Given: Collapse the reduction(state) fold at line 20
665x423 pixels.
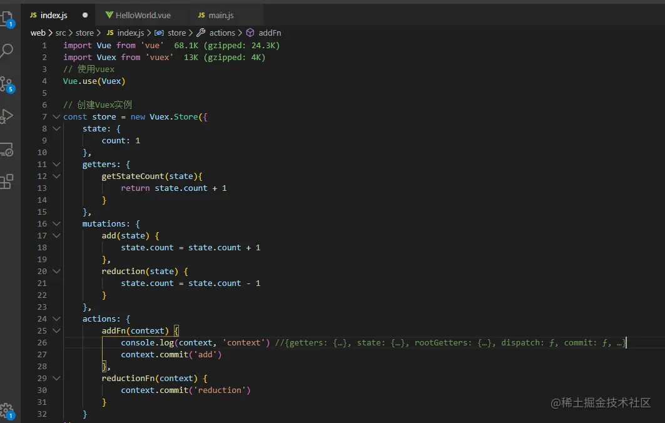Looking at the screenshot, I should (x=56, y=271).
